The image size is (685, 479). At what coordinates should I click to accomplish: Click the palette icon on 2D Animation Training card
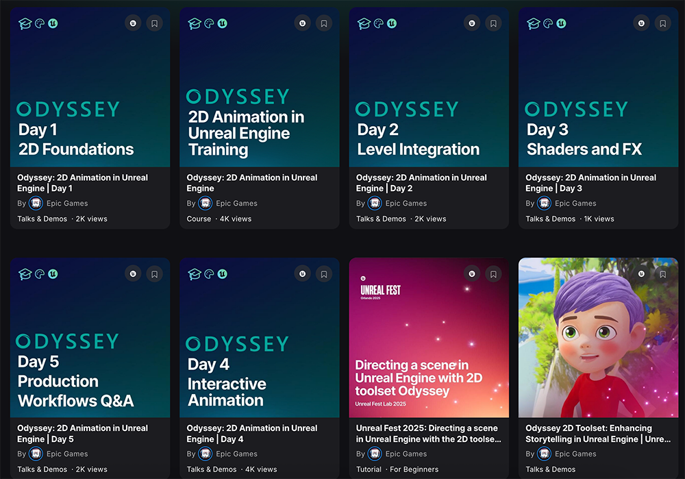point(209,24)
